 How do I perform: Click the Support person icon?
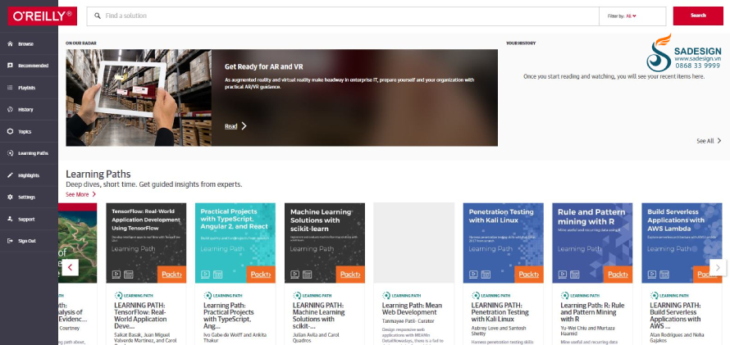[x=10, y=219]
